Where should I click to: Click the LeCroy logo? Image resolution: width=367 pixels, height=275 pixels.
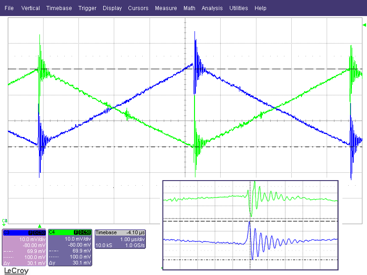[16, 271]
